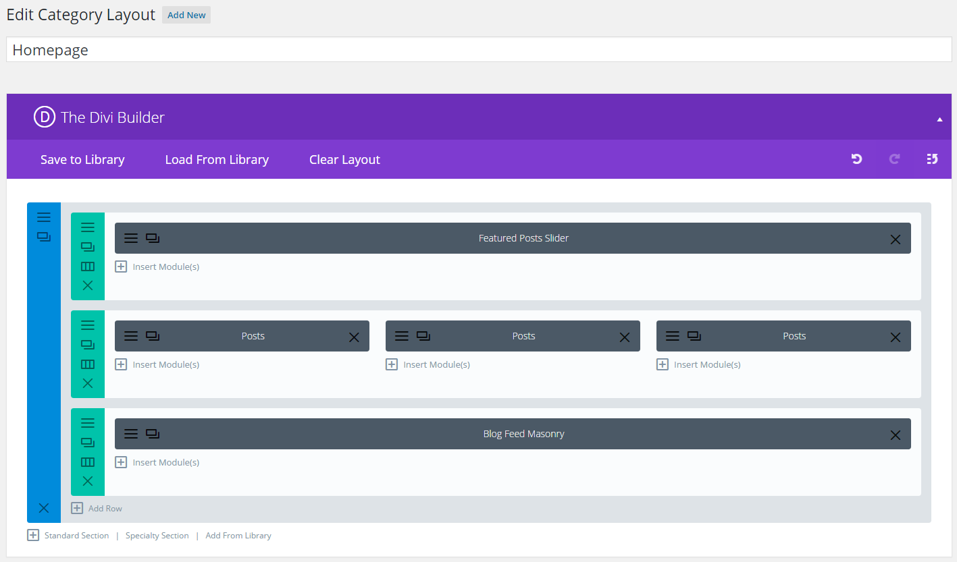The width and height of the screenshot is (957, 562).
Task: Delete the blue section
Action: 44,507
